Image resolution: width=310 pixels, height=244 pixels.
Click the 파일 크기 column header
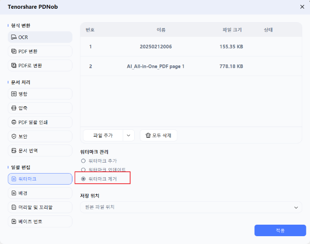232,30
